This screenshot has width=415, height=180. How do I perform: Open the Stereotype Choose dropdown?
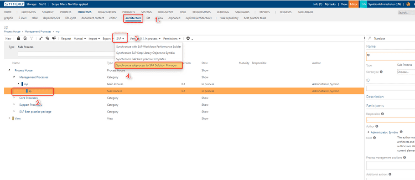point(406,72)
